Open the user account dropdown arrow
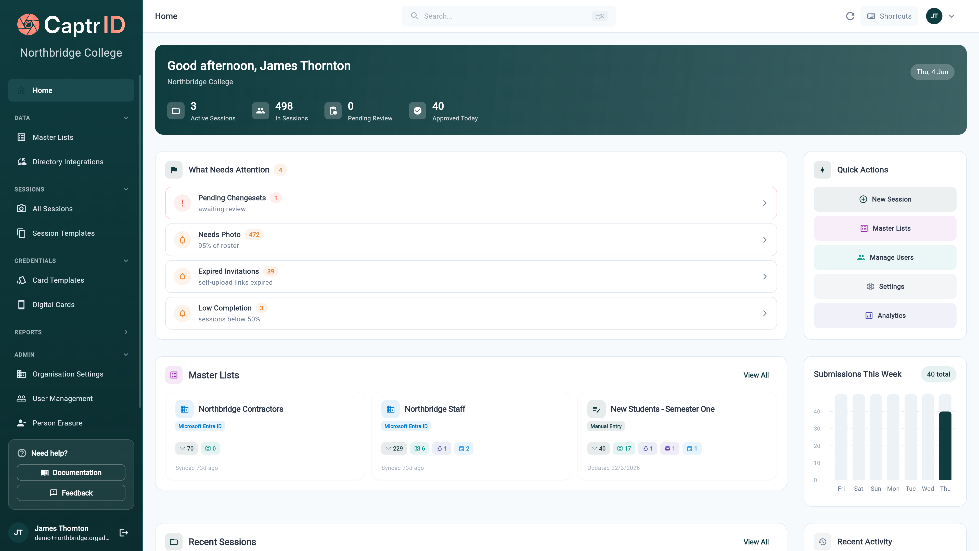Image resolution: width=979 pixels, height=551 pixels. coord(952,16)
